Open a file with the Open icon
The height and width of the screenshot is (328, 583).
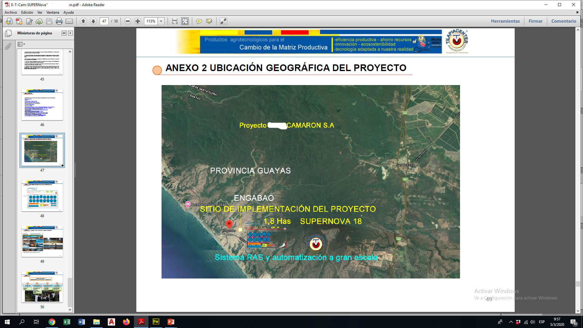pos(9,21)
